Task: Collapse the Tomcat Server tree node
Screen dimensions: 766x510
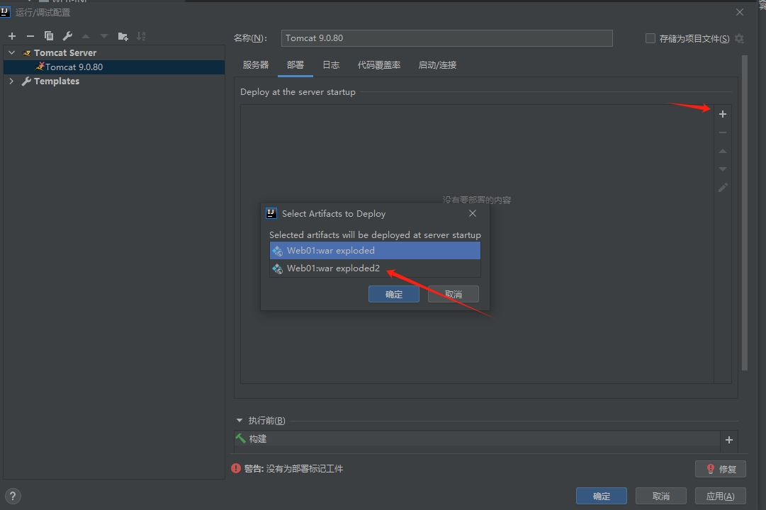Action: click(12, 52)
